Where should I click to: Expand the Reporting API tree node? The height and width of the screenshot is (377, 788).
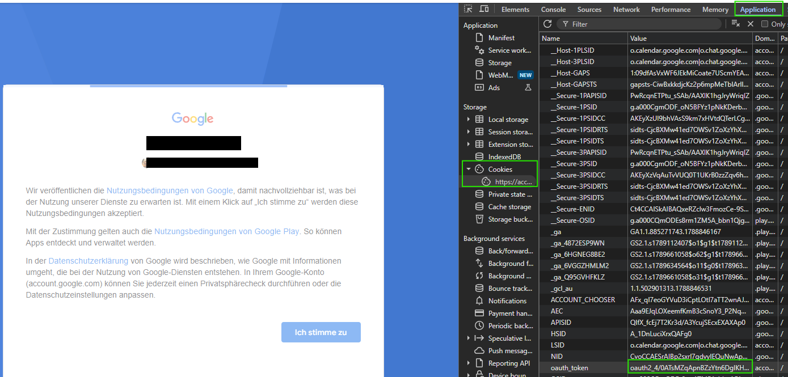click(469, 363)
